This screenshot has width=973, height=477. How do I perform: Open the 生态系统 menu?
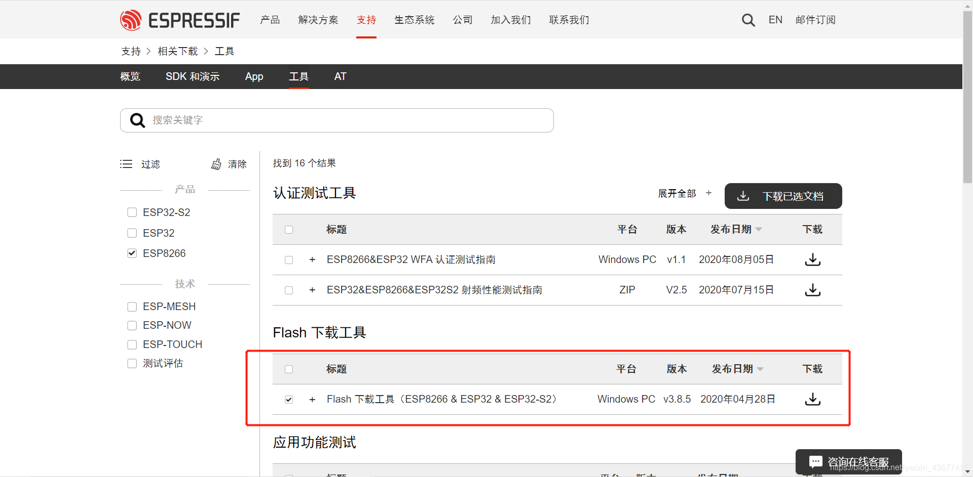tap(415, 20)
